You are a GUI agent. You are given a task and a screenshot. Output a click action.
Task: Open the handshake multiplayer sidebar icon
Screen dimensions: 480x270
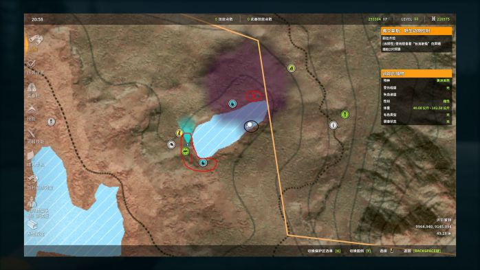pos(32,179)
